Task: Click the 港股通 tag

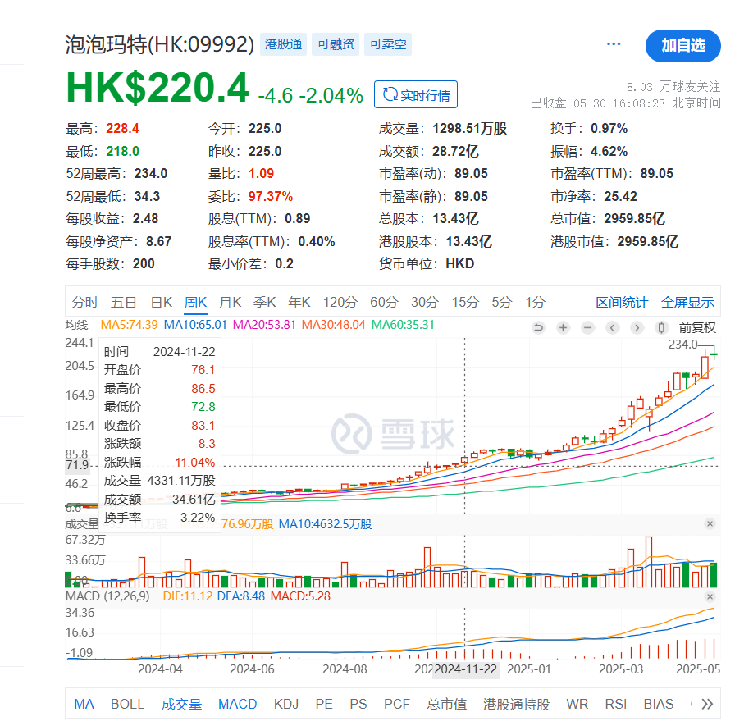Action: [283, 44]
